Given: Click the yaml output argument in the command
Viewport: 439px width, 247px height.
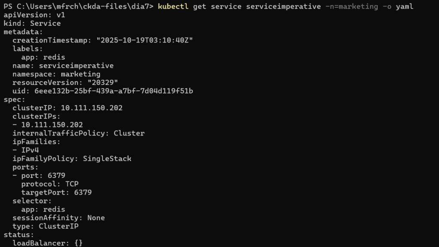Looking at the screenshot, I should pos(404,6).
